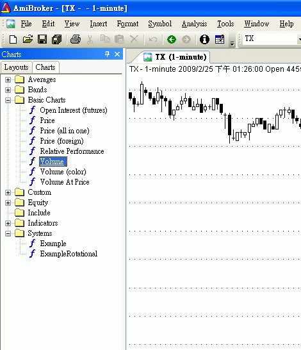Click the toolbar options overflow arrow
Image resolution: width=301 pixels, height=350 pixels.
[x=232, y=43]
